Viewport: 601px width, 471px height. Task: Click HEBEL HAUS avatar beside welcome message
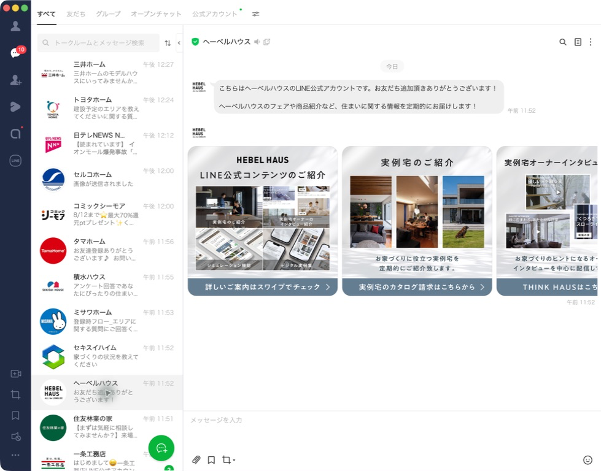[199, 87]
